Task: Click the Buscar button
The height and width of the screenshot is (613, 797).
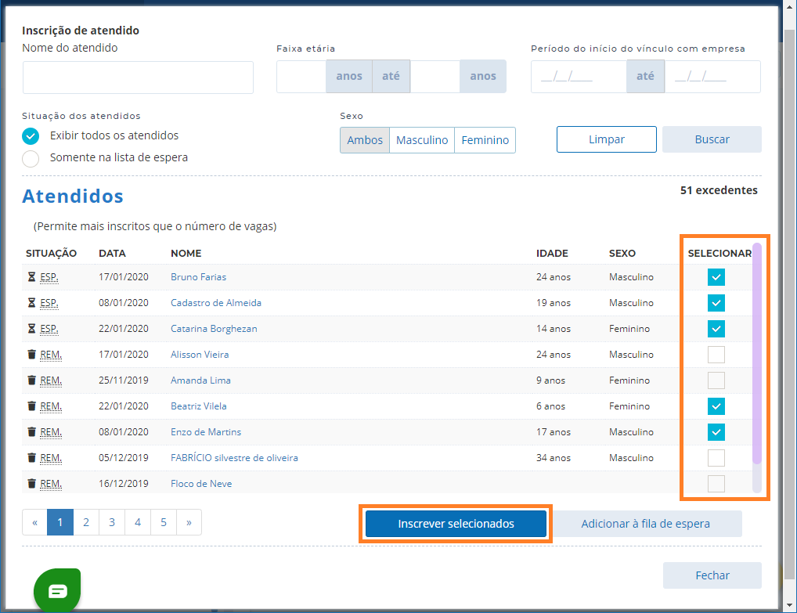Action: [712, 139]
